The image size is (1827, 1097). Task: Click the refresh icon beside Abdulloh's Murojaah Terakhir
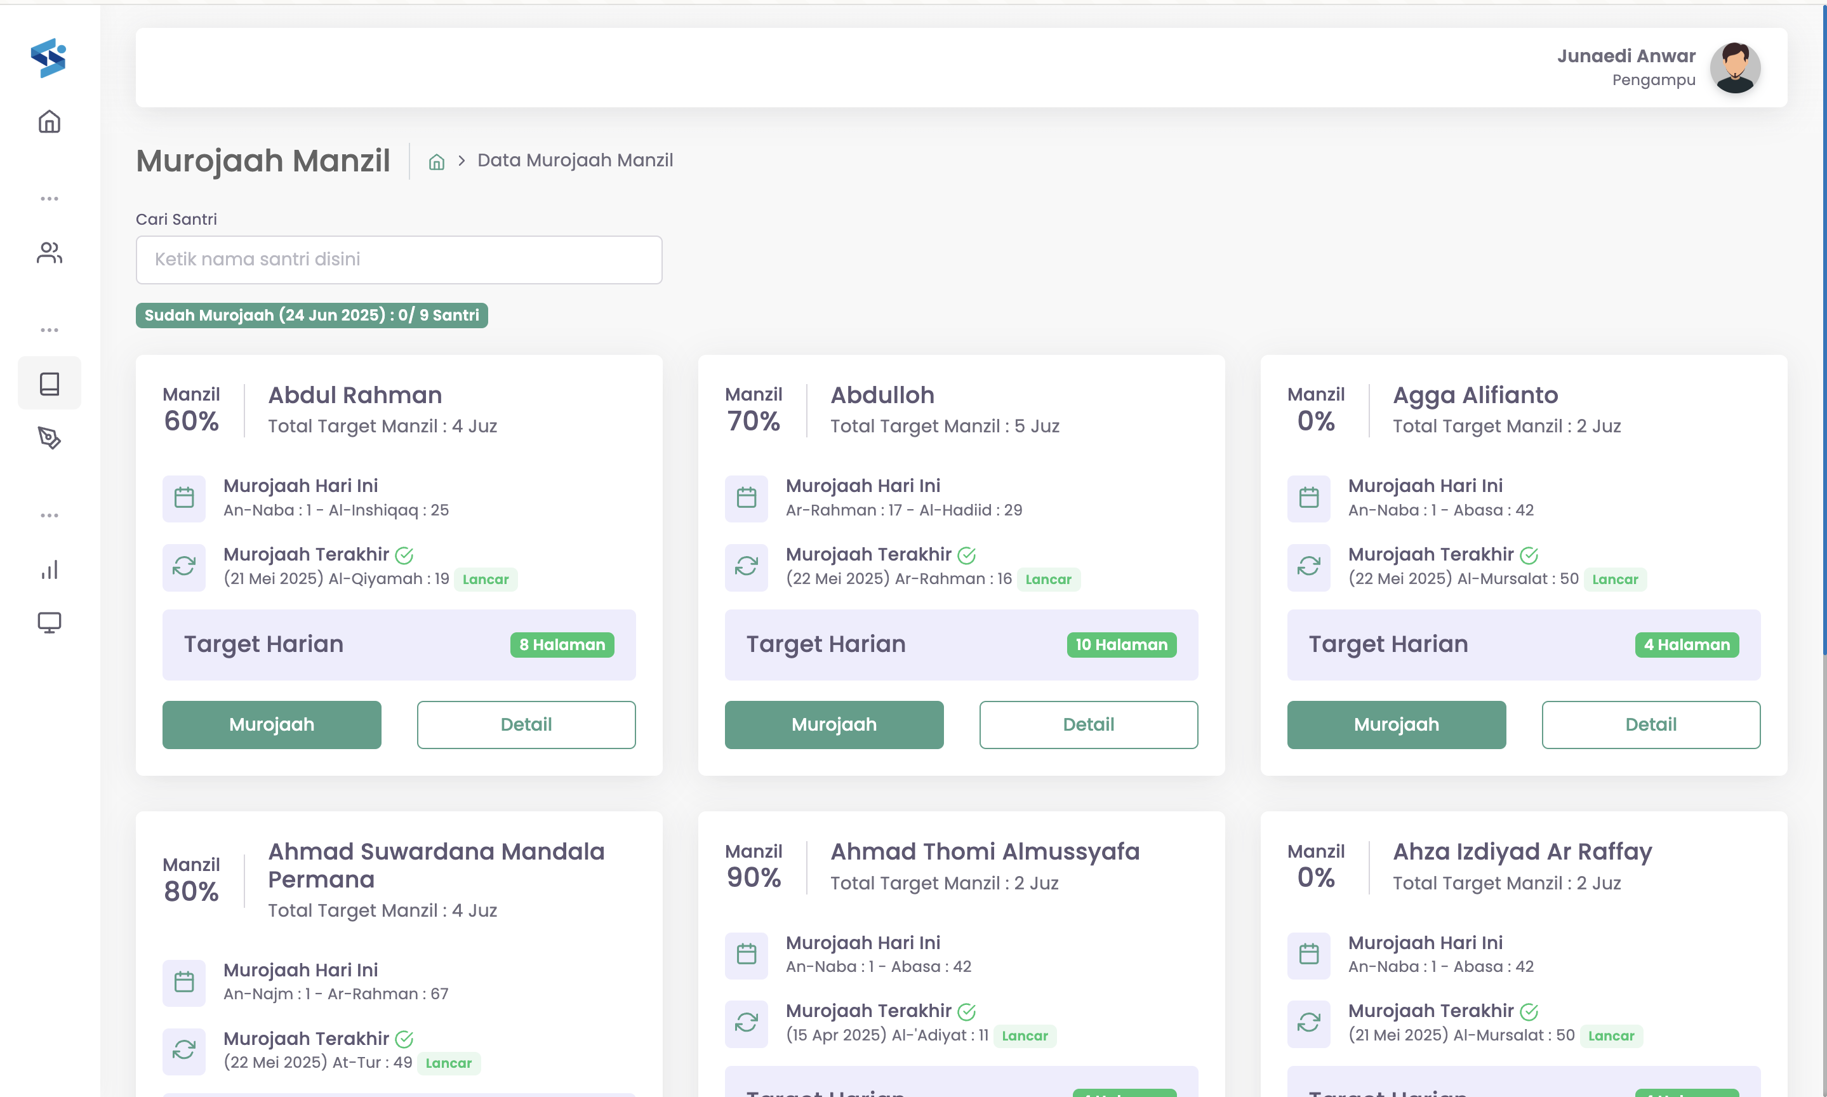coord(747,567)
